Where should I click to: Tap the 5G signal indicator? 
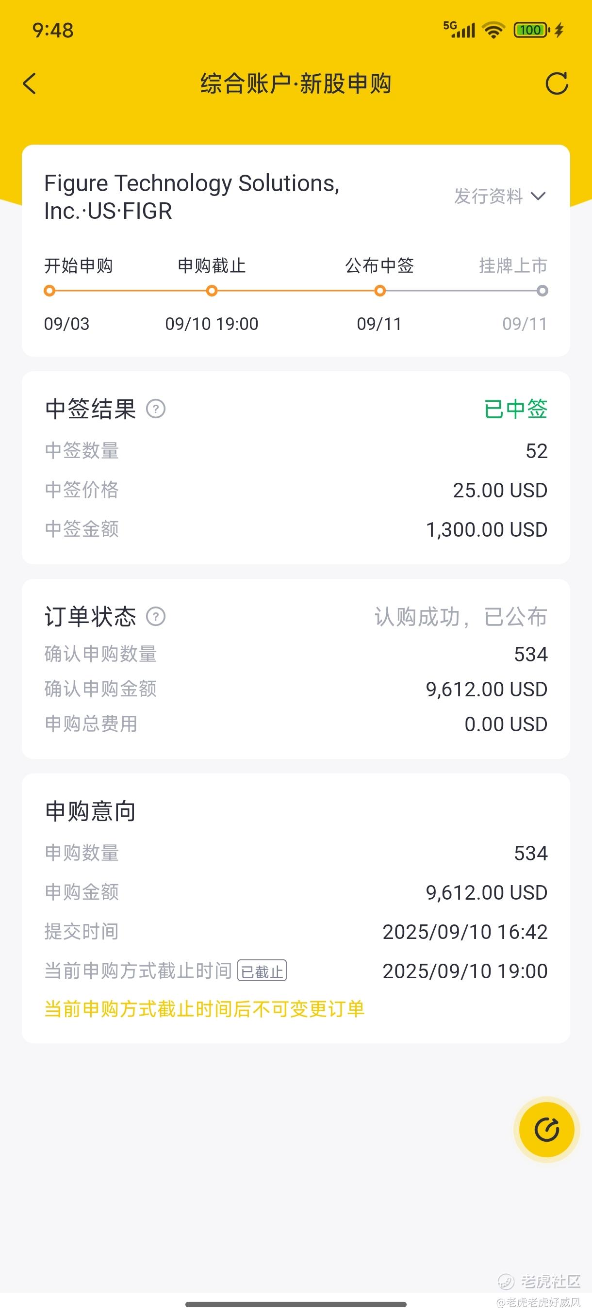point(459,29)
